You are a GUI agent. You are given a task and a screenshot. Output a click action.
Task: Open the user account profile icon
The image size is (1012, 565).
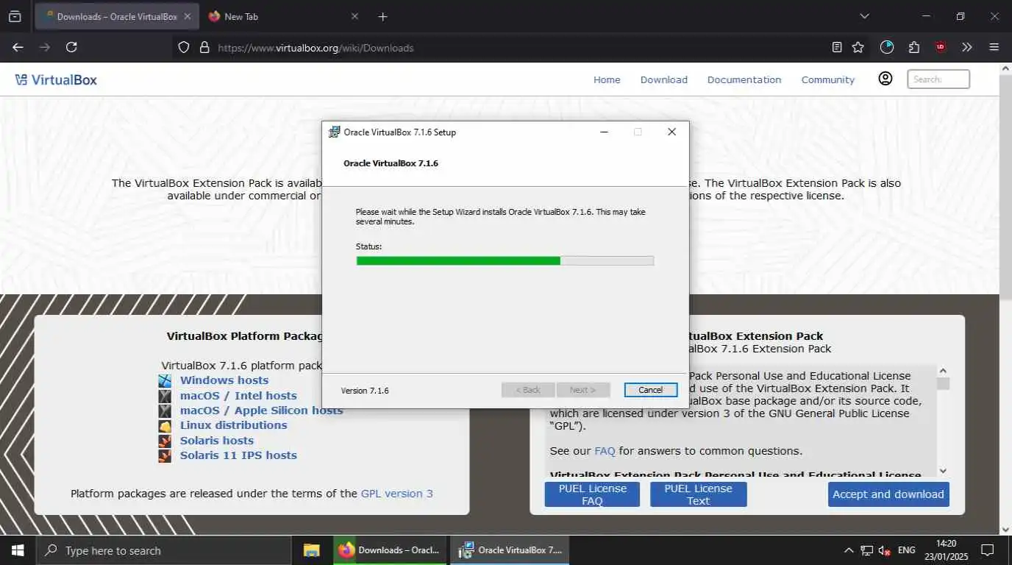[x=885, y=79]
